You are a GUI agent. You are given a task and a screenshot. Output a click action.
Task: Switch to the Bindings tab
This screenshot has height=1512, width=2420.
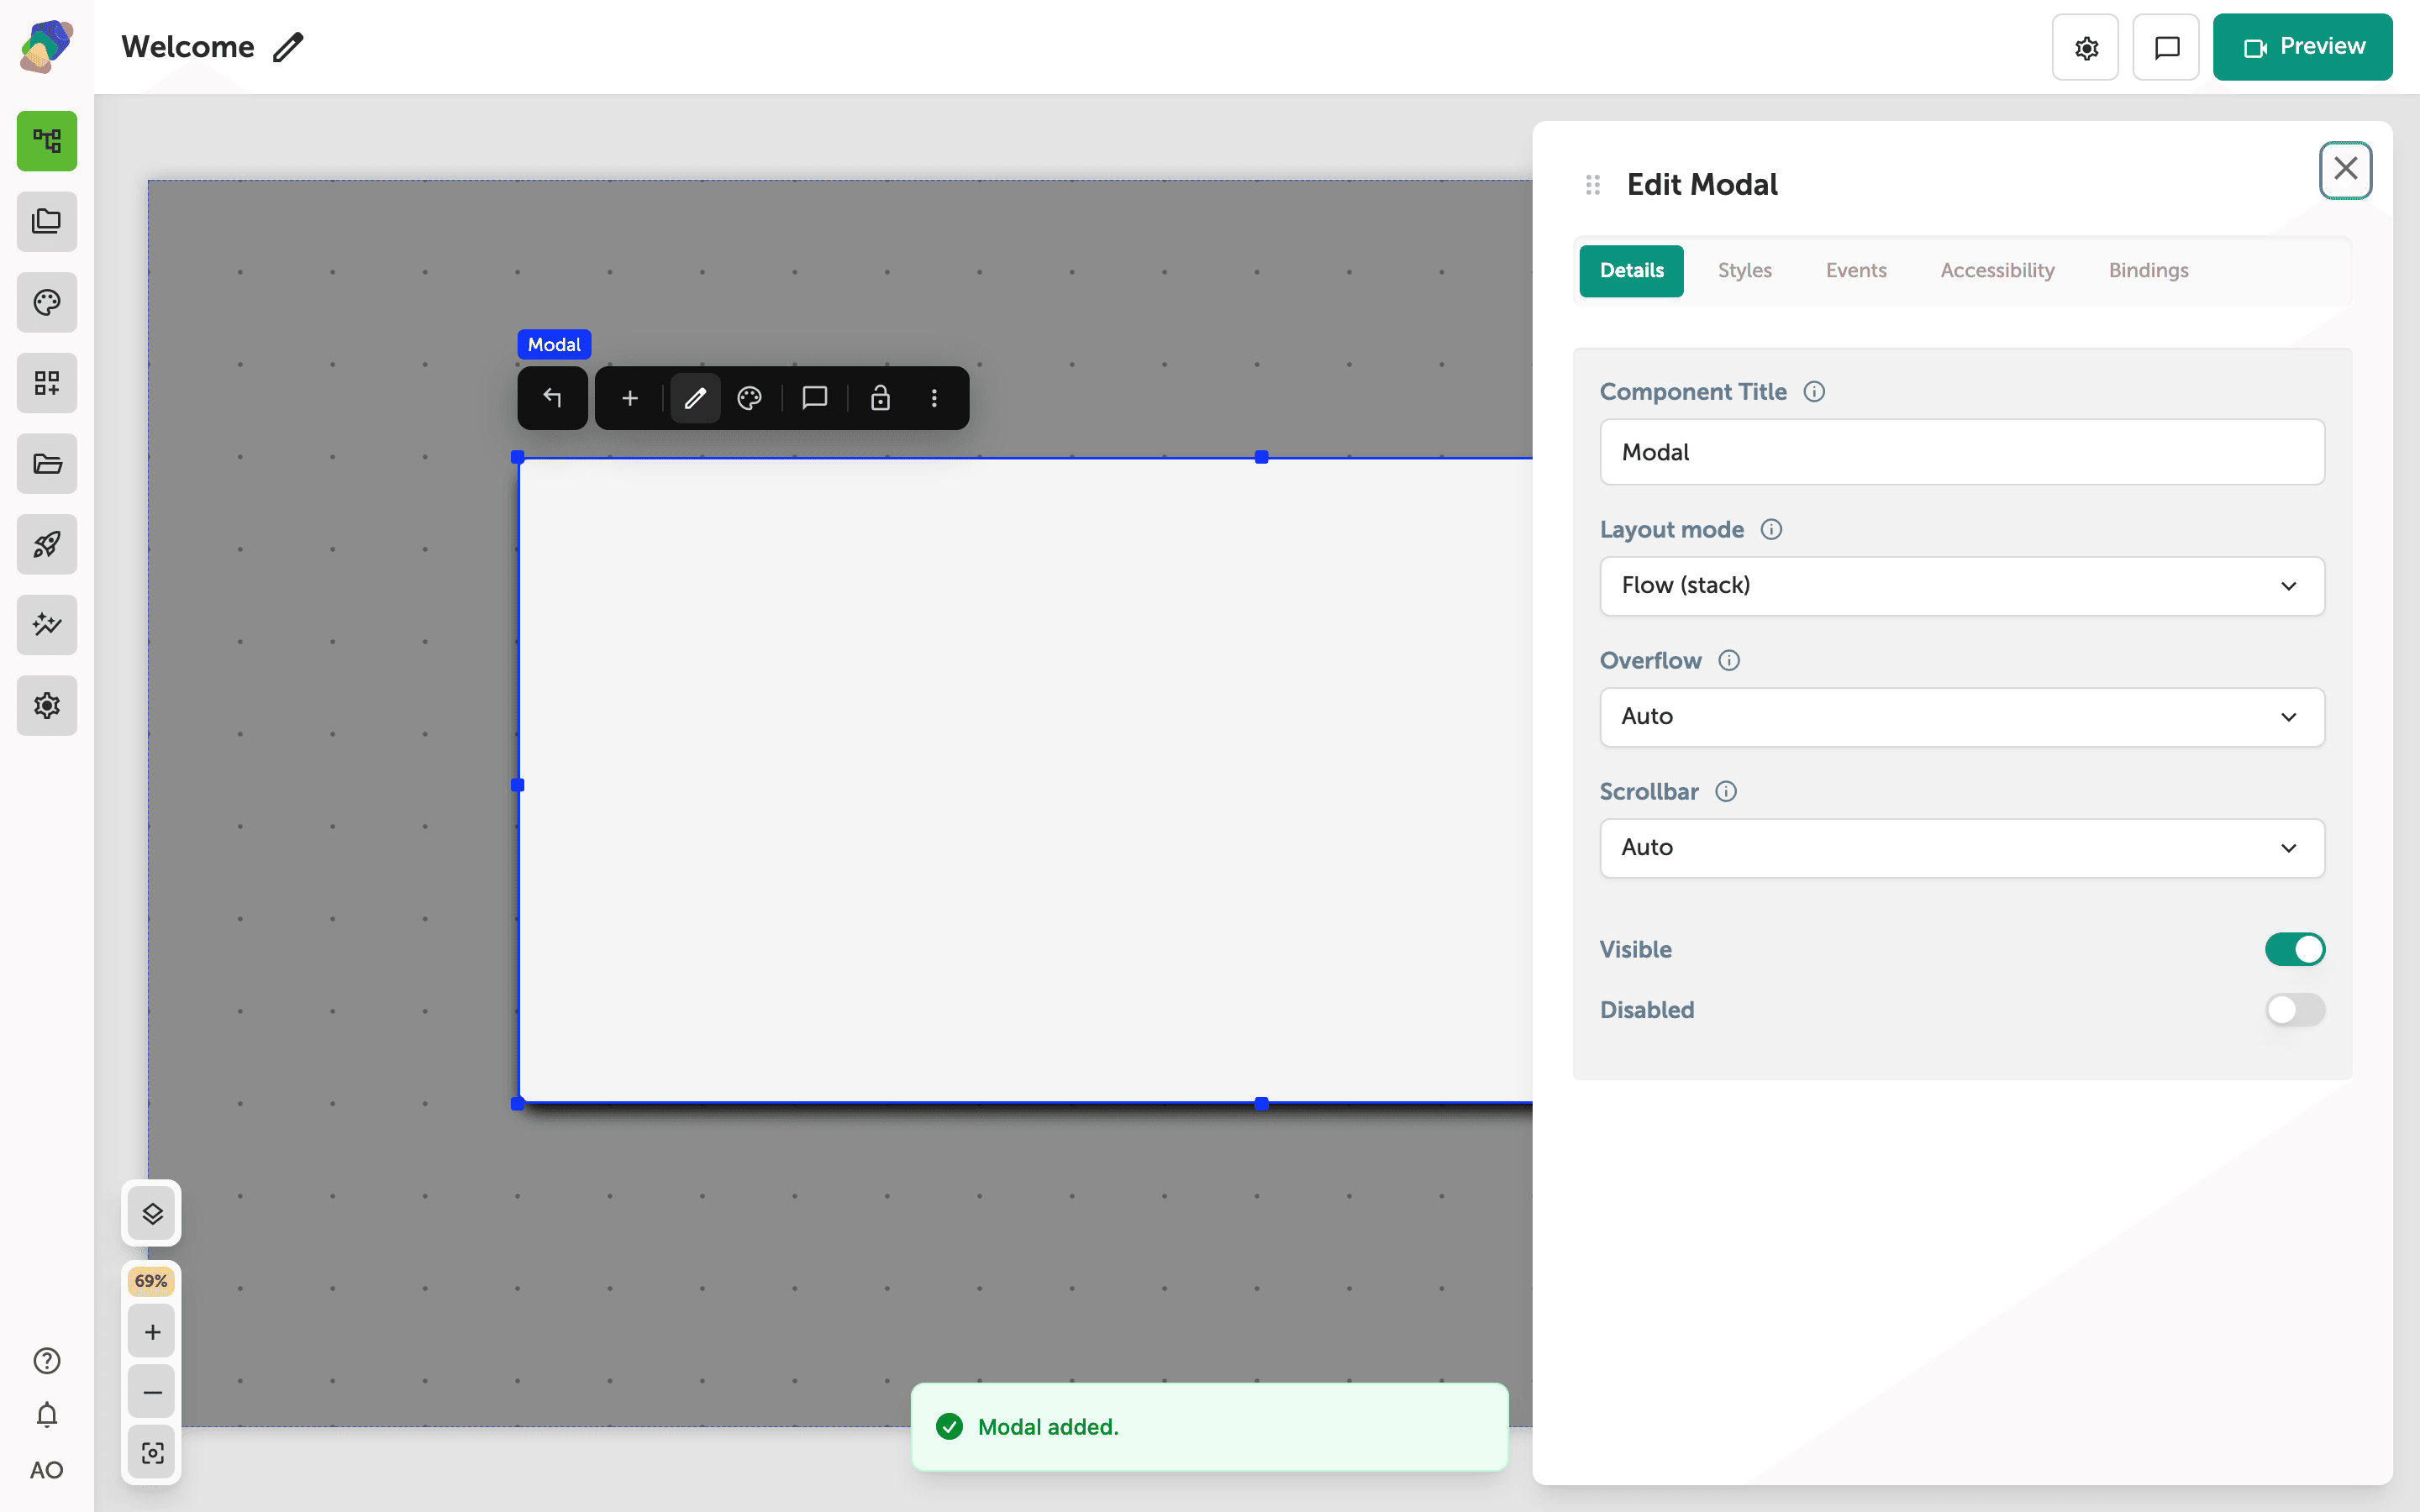coord(2148,271)
